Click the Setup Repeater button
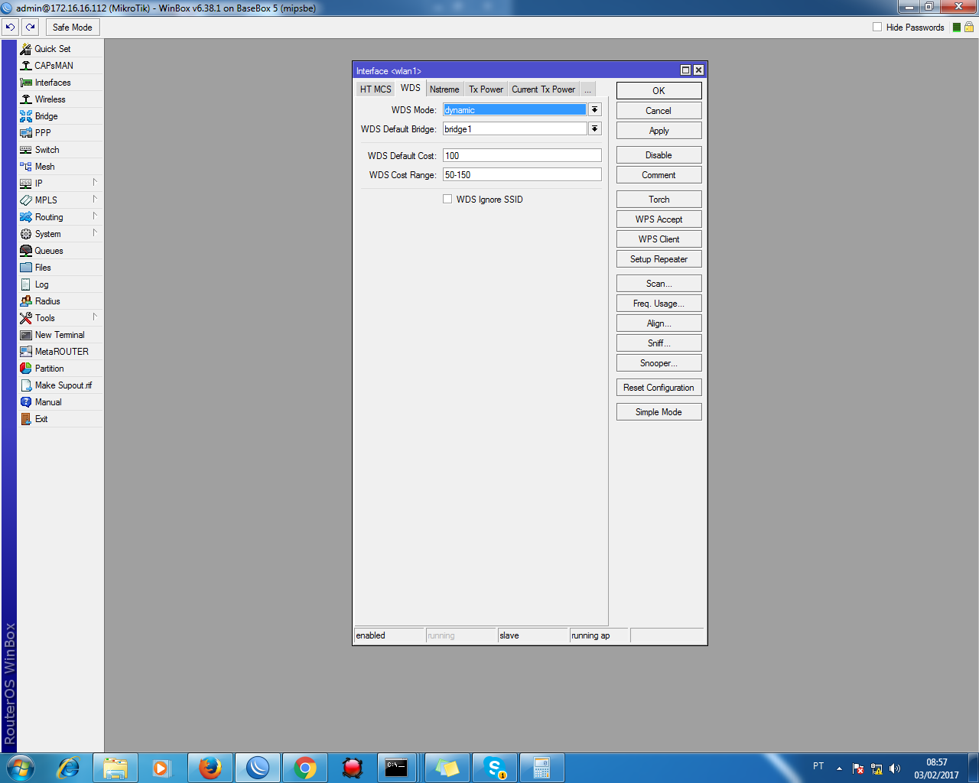 (x=659, y=259)
